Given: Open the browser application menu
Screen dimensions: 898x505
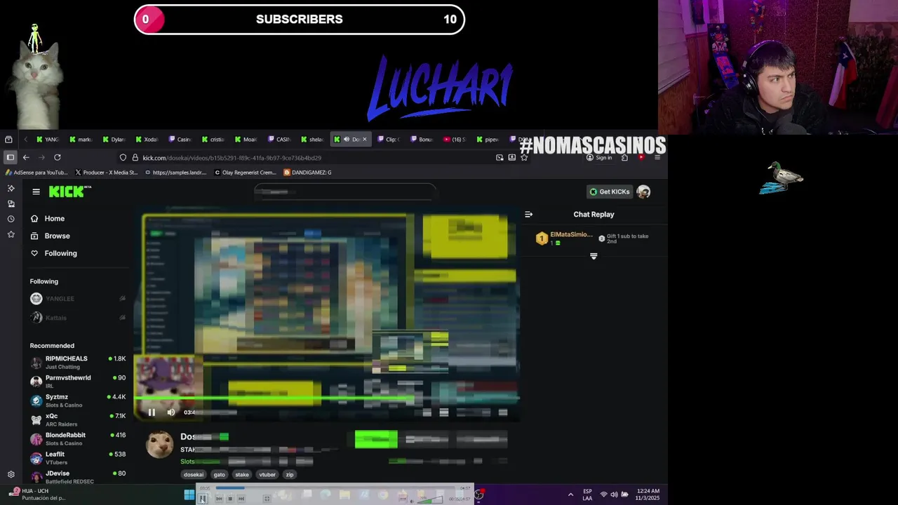Looking at the screenshot, I should (x=657, y=158).
